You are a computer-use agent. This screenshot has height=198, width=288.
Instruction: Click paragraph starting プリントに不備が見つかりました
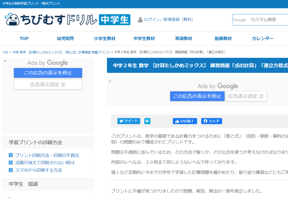(x=187, y=191)
